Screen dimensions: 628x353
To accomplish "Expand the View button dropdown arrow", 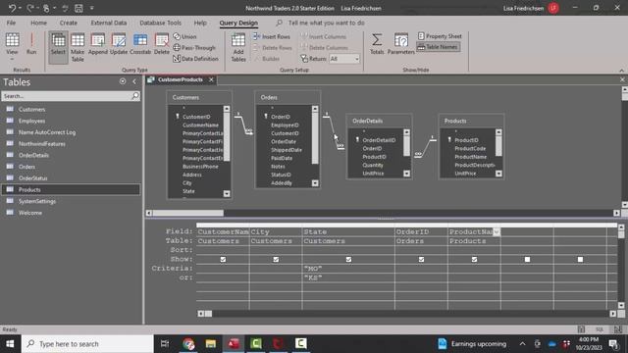I will pos(12,59).
